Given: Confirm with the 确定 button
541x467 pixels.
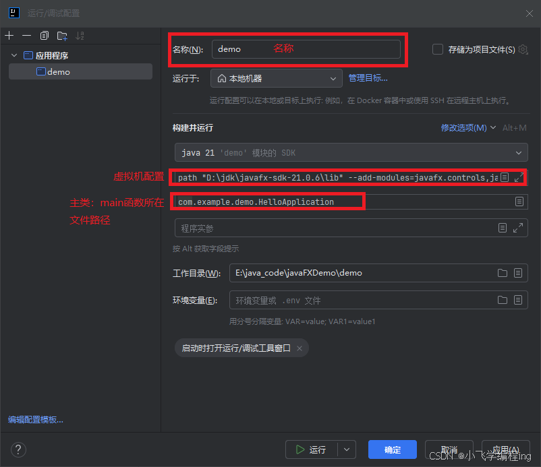Looking at the screenshot, I should [393, 449].
